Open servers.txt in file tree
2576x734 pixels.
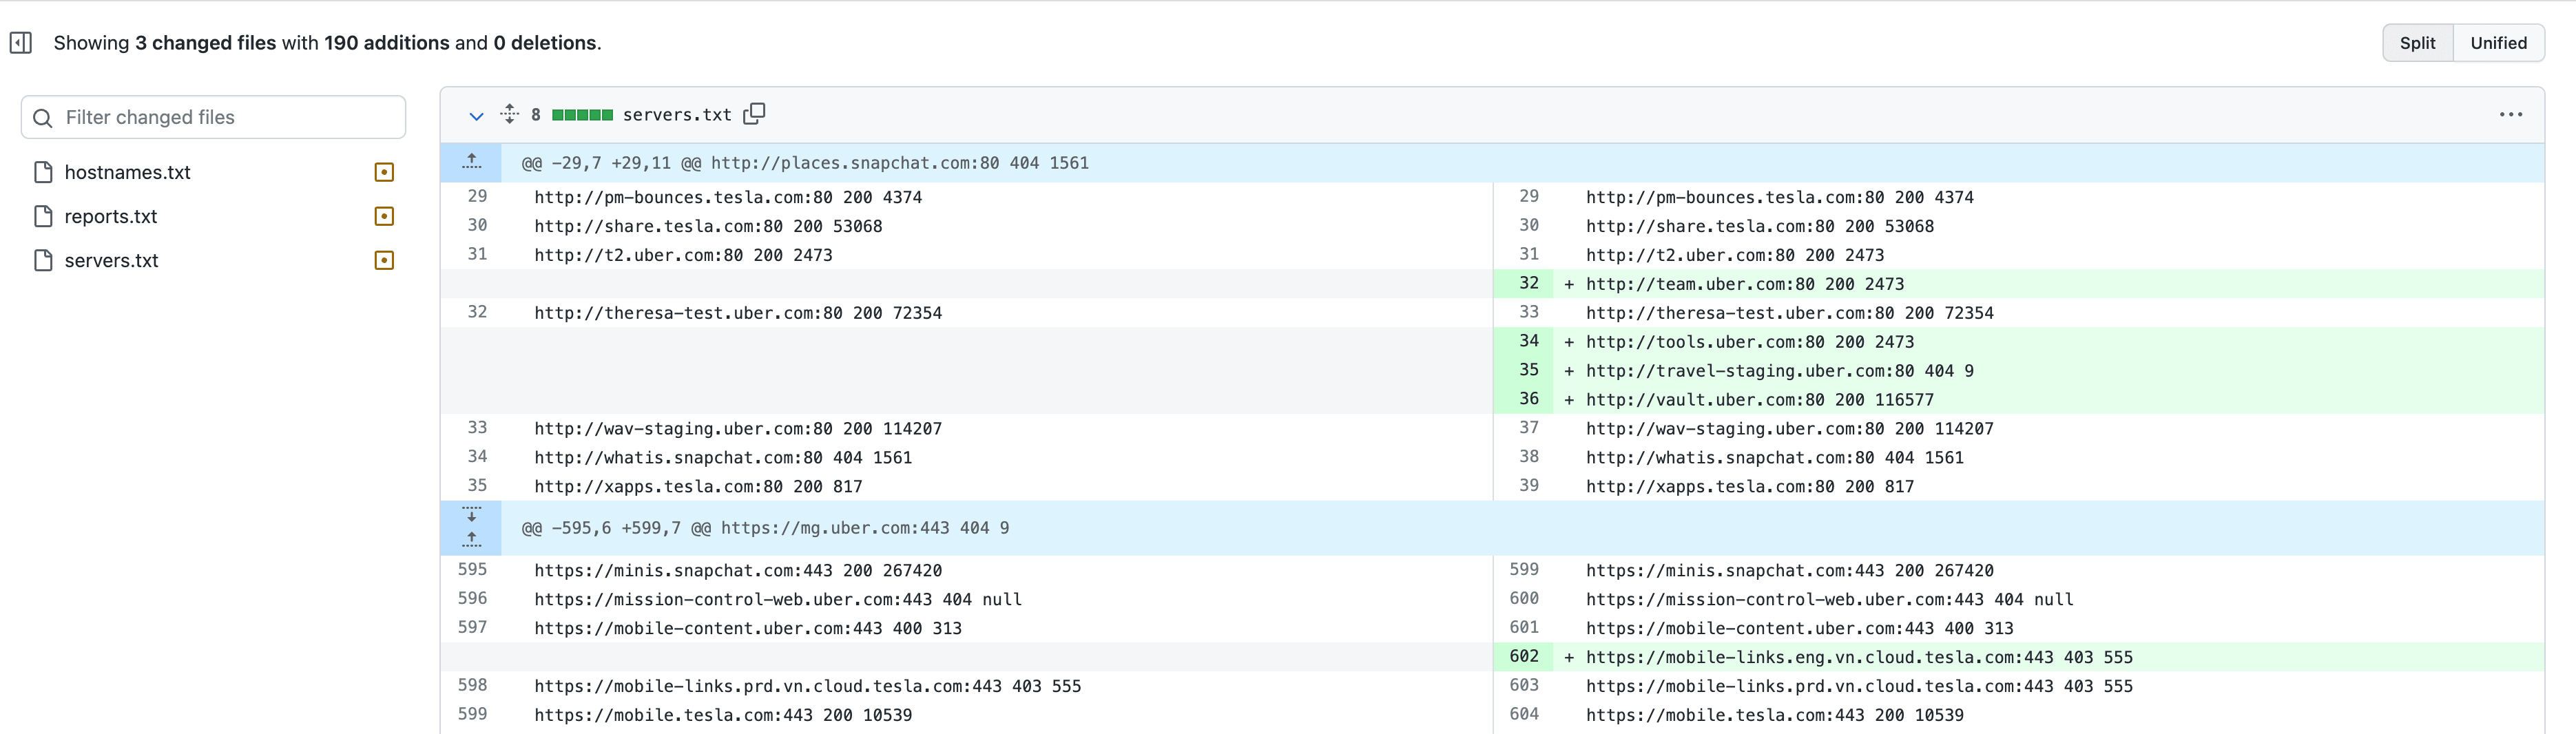click(x=111, y=260)
